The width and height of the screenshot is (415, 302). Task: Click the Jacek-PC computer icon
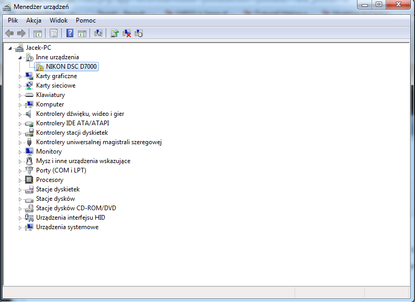19,48
